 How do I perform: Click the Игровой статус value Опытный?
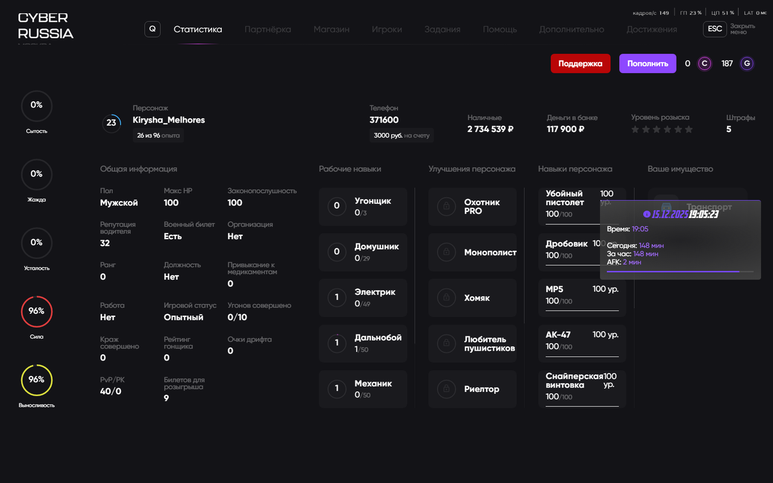click(x=184, y=317)
